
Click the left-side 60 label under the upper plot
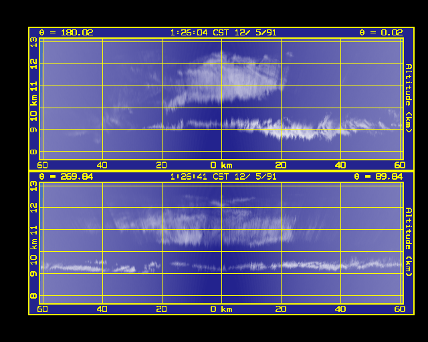coord(42,165)
